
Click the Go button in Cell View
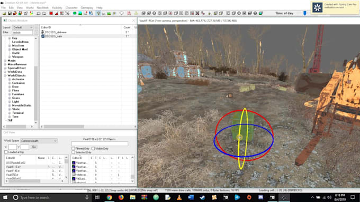point(34,147)
